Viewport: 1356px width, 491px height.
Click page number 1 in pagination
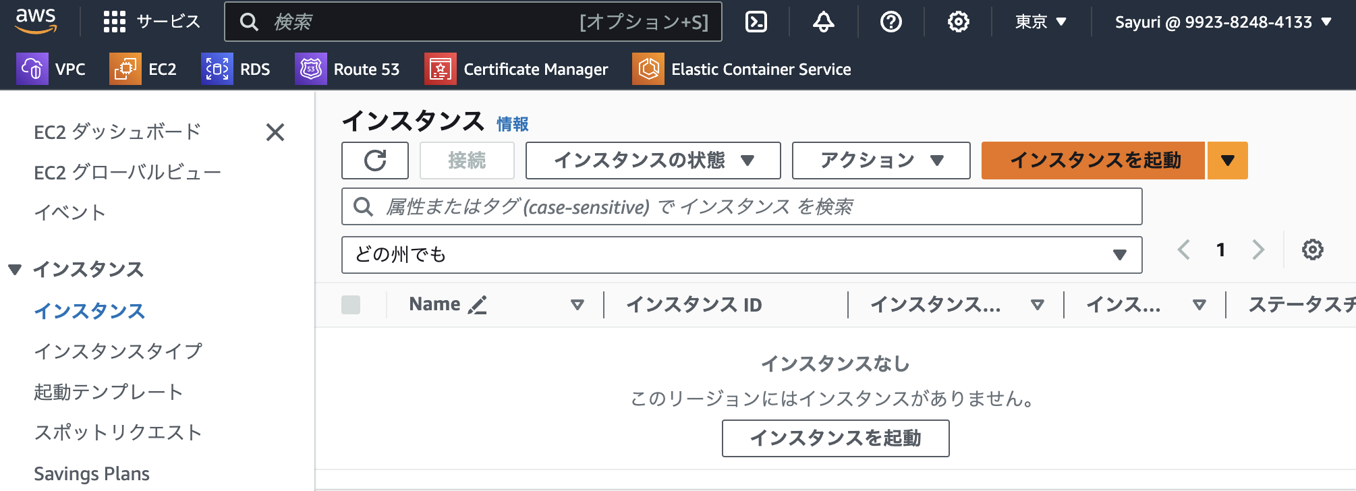tap(1220, 250)
